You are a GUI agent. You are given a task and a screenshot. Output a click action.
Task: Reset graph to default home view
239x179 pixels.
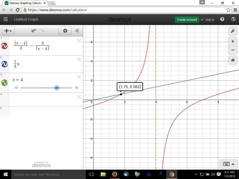tap(233, 60)
